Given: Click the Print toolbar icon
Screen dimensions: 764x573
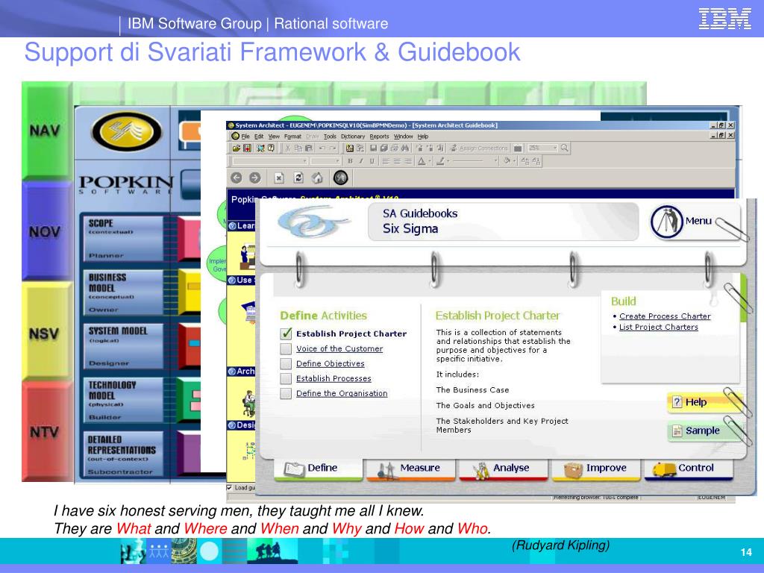Looking at the screenshot, I should coord(394,148).
